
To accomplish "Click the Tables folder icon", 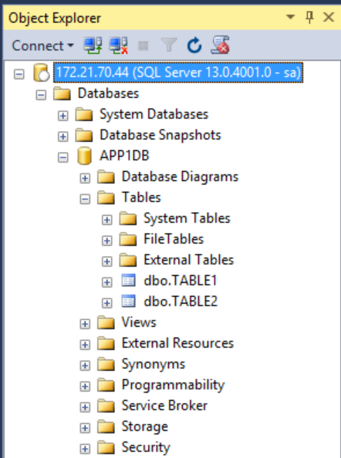I will (106, 197).
